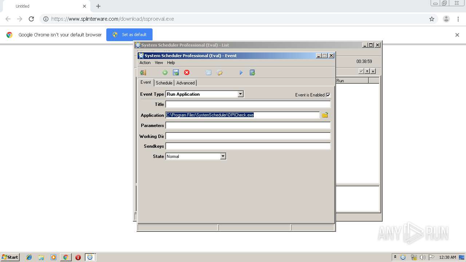Image resolution: width=466 pixels, height=262 pixels.
Task: Open the Action menu
Action: pyautogui.click(x=145, y=63)
